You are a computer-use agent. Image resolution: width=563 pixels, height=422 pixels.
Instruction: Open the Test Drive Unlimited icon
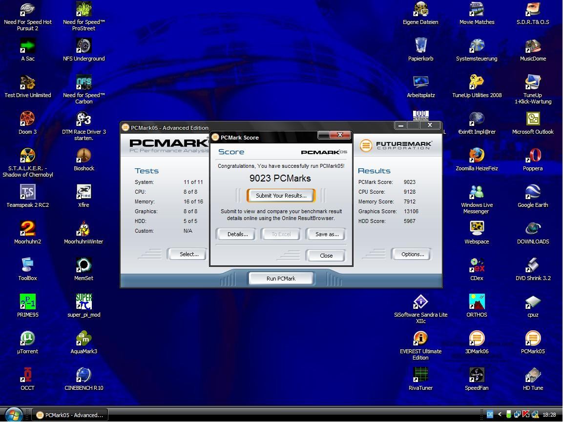click(28, 83)
